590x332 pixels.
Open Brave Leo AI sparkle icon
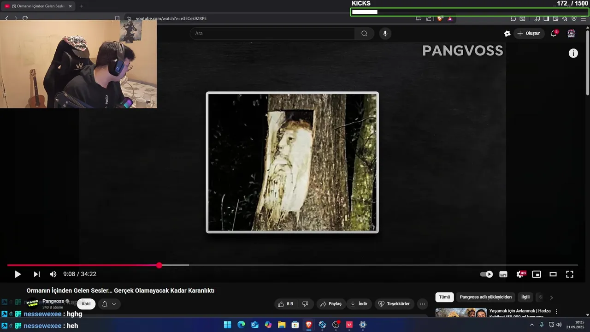coord(565,18)
